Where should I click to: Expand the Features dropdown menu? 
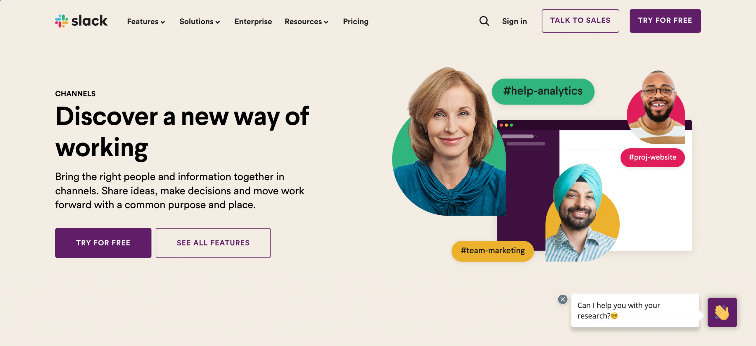coord(146,21)
